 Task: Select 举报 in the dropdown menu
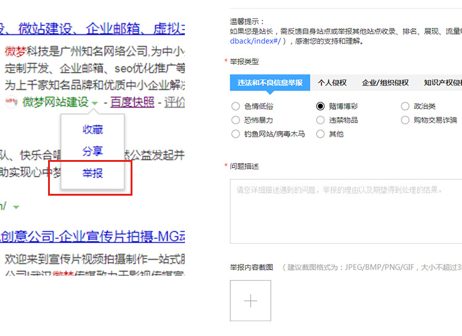click(93, 174)
